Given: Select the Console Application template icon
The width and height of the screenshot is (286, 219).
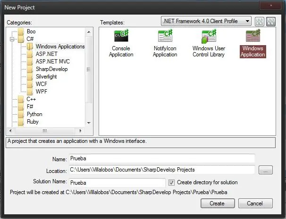Looking at the screenshot, I should (x=121, y=36).
